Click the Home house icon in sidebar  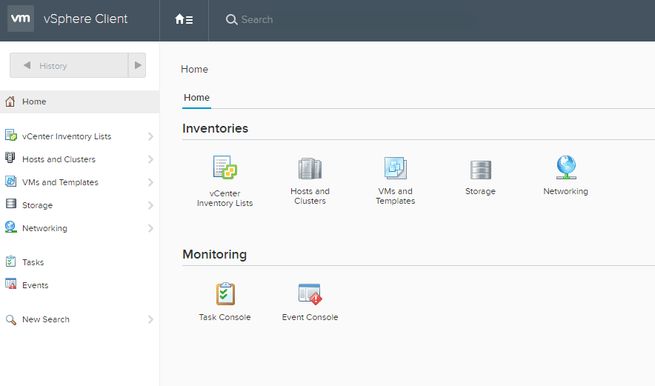click(x=10, y=102)
